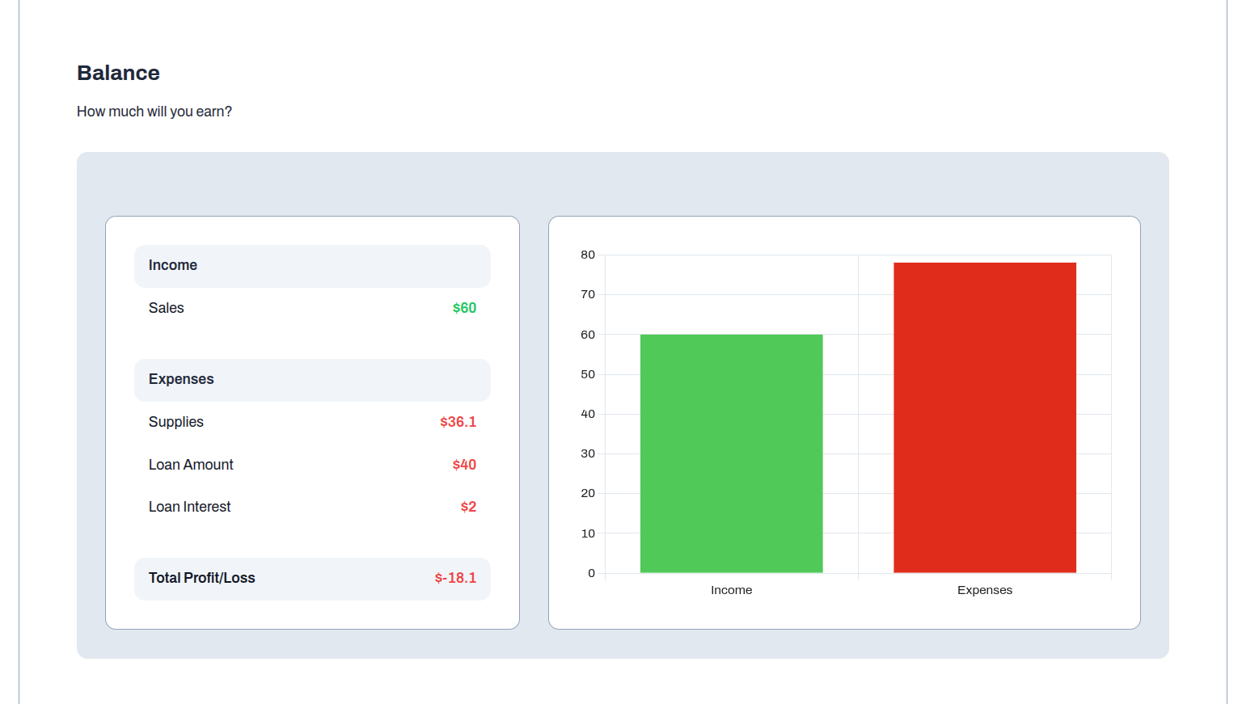Select the Sales row label
The height and width of the screenshot is (704, 1242).
[166, 308]
